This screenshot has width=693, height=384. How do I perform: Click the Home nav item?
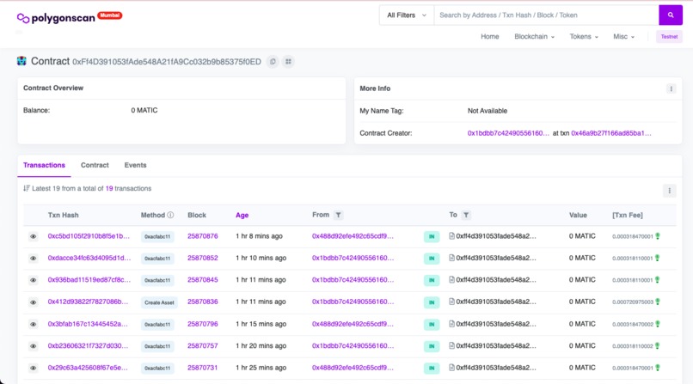(x=490, y=37)
